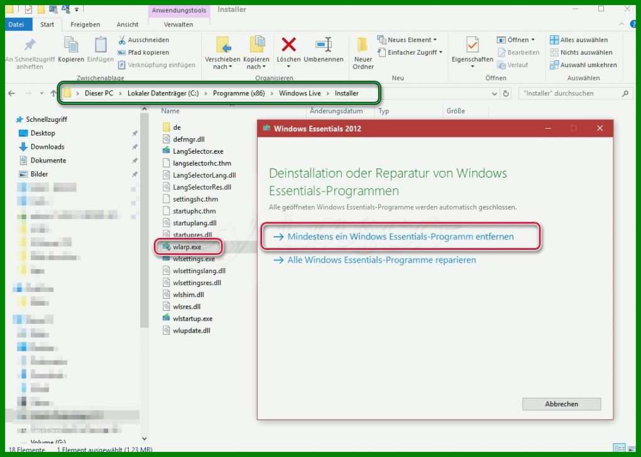This screenshot has height=457, width=641.
Task: Click Abbrechen in Windows Essentials dialog
Action: click(561, 404)
